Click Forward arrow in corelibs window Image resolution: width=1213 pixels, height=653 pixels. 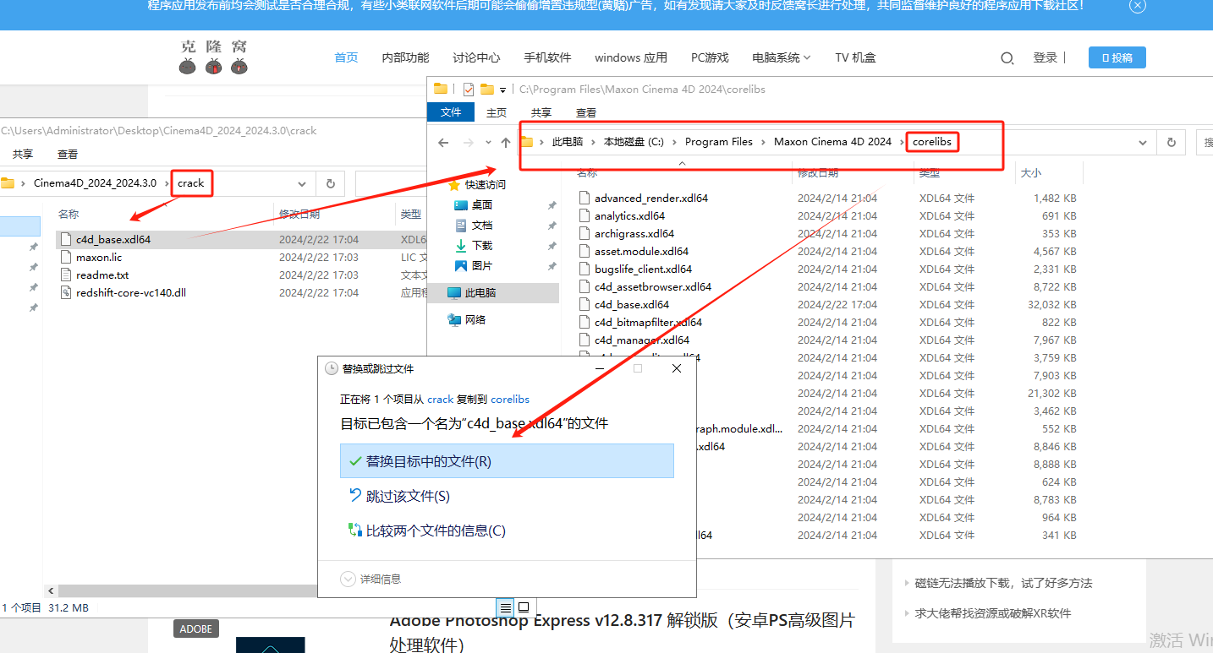[469, 143]
